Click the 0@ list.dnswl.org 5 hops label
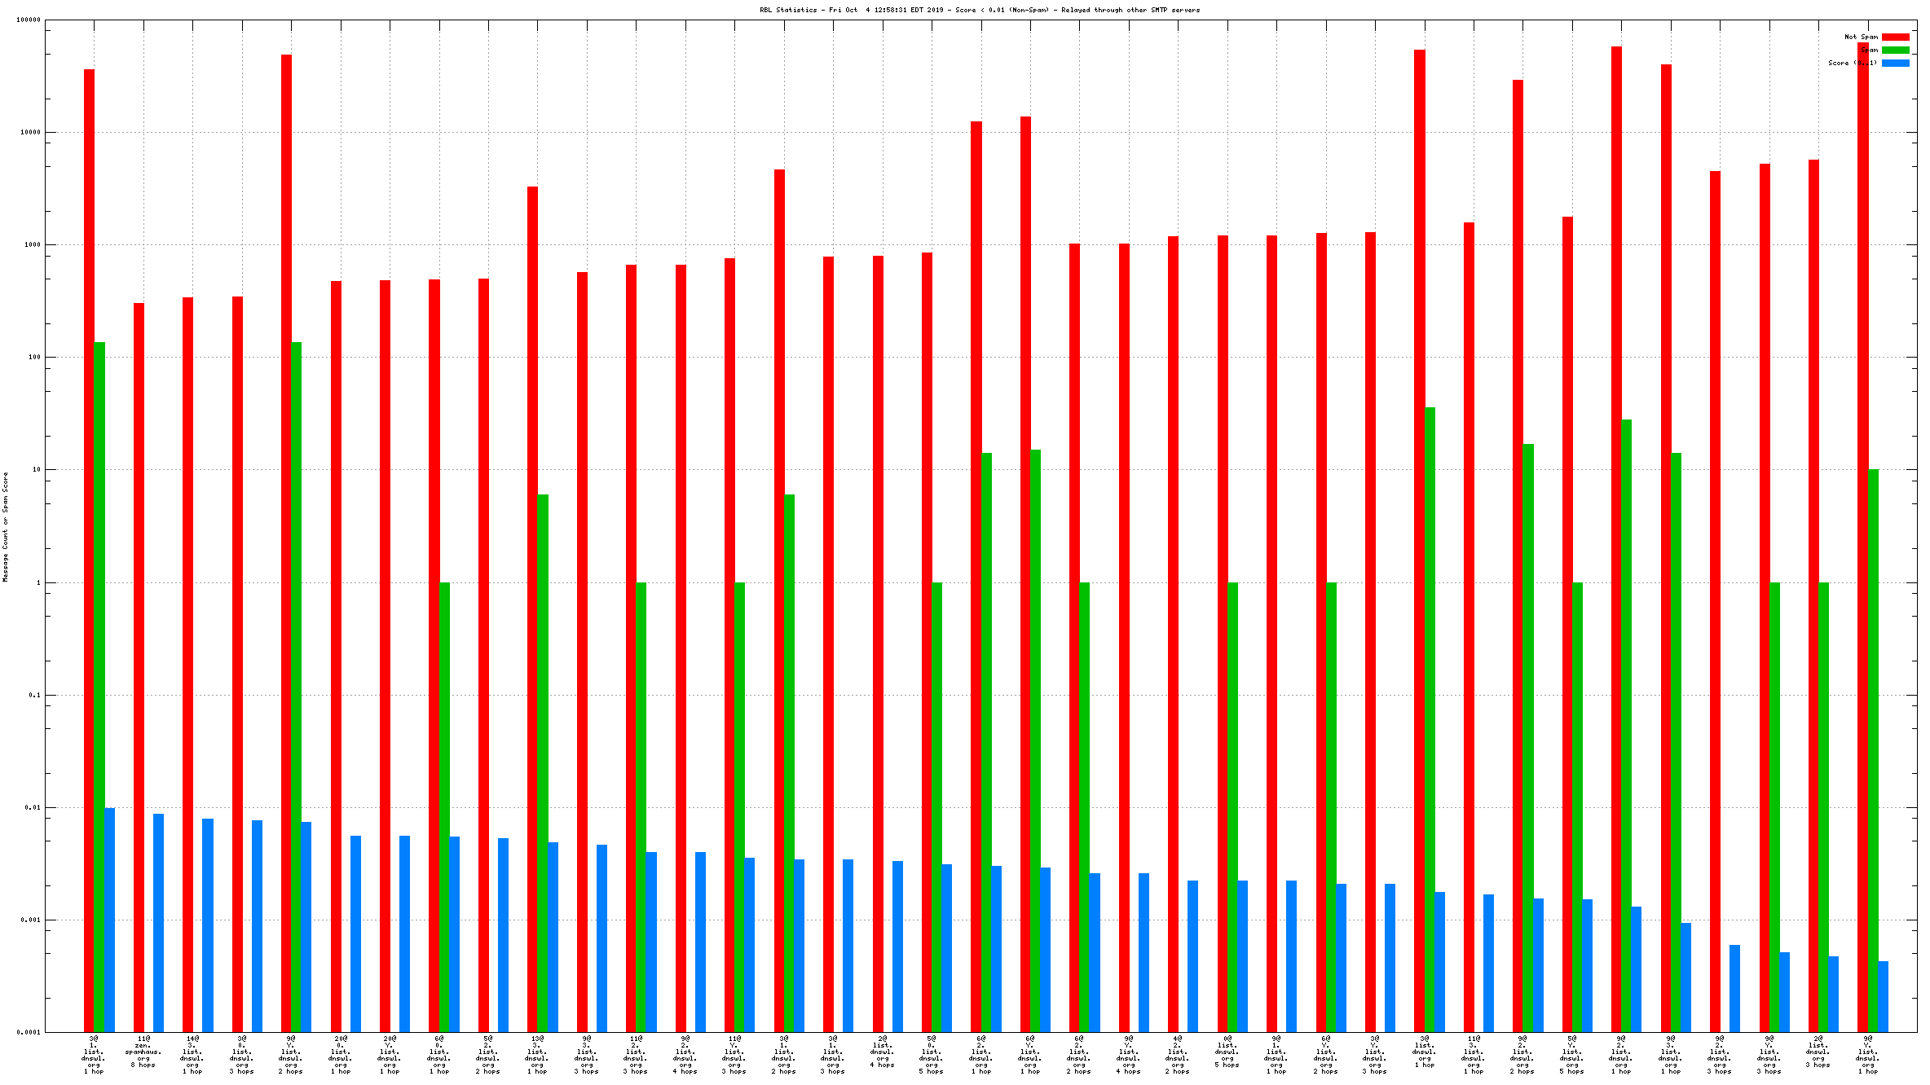The image size is (1930, 1085). coord(1227,1052)
